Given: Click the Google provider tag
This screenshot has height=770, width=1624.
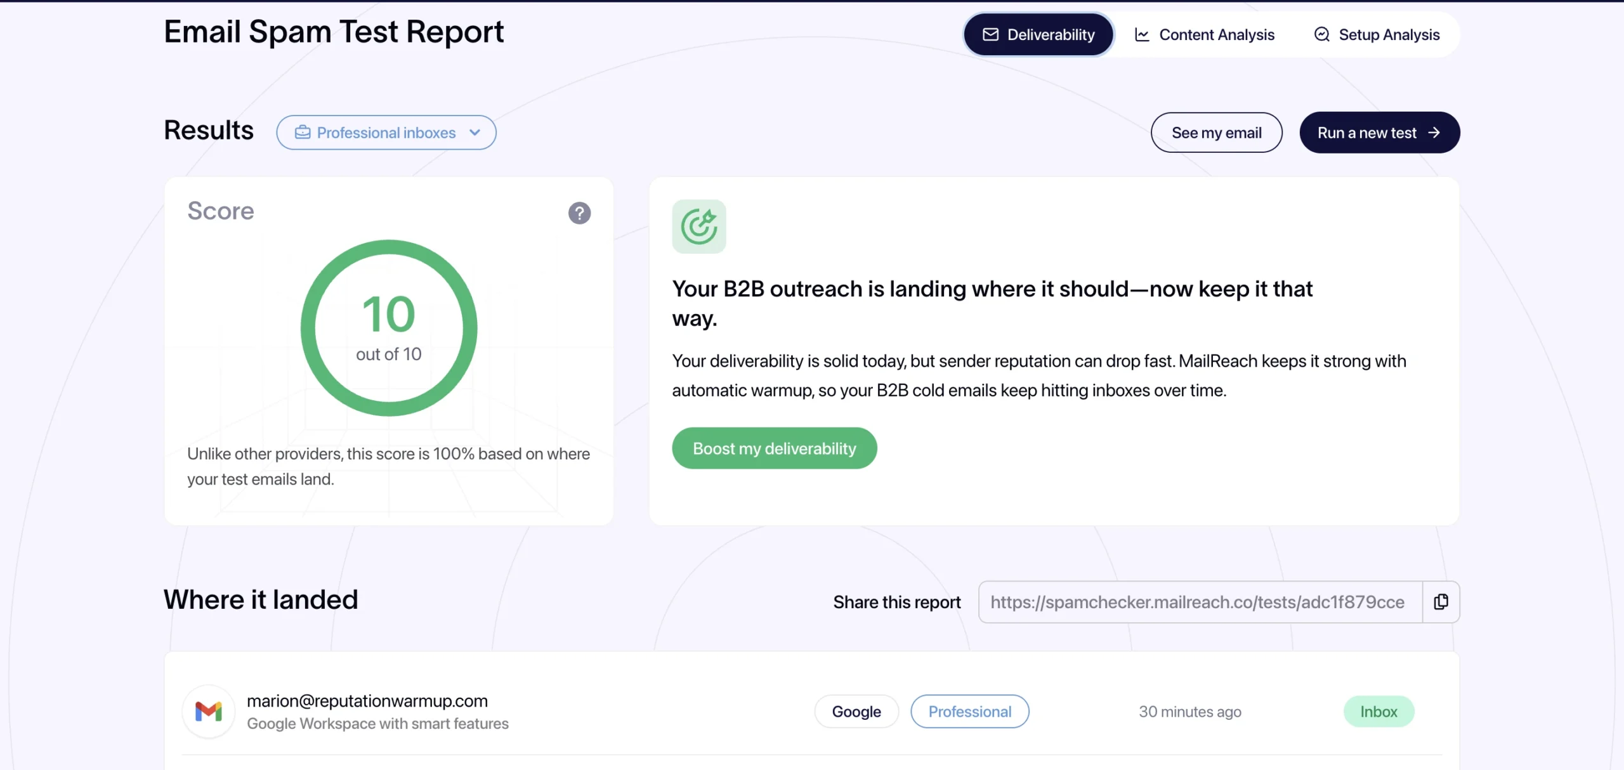Looking at the screenshot, I should point(856,712).
